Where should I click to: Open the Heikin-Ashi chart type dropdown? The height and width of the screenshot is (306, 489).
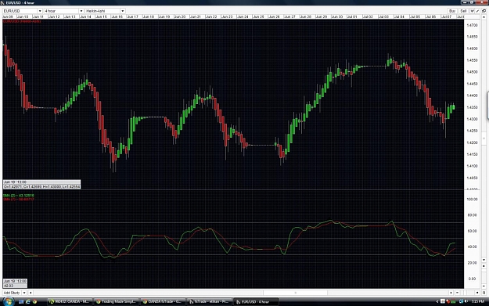click(x=105, y=11)
